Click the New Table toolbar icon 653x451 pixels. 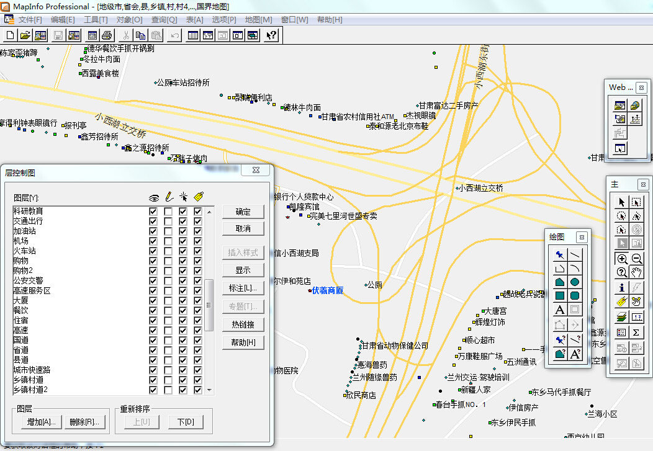click(x=11, y=35)
